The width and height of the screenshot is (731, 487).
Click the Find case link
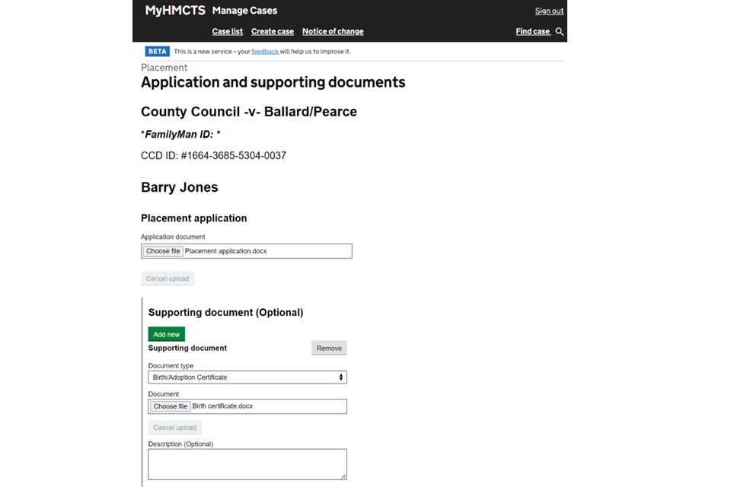coord(532,32)
